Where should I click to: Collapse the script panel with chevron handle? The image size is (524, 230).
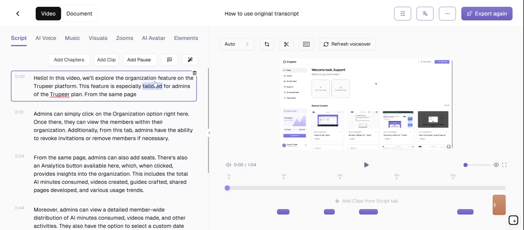tap(209, 133)
